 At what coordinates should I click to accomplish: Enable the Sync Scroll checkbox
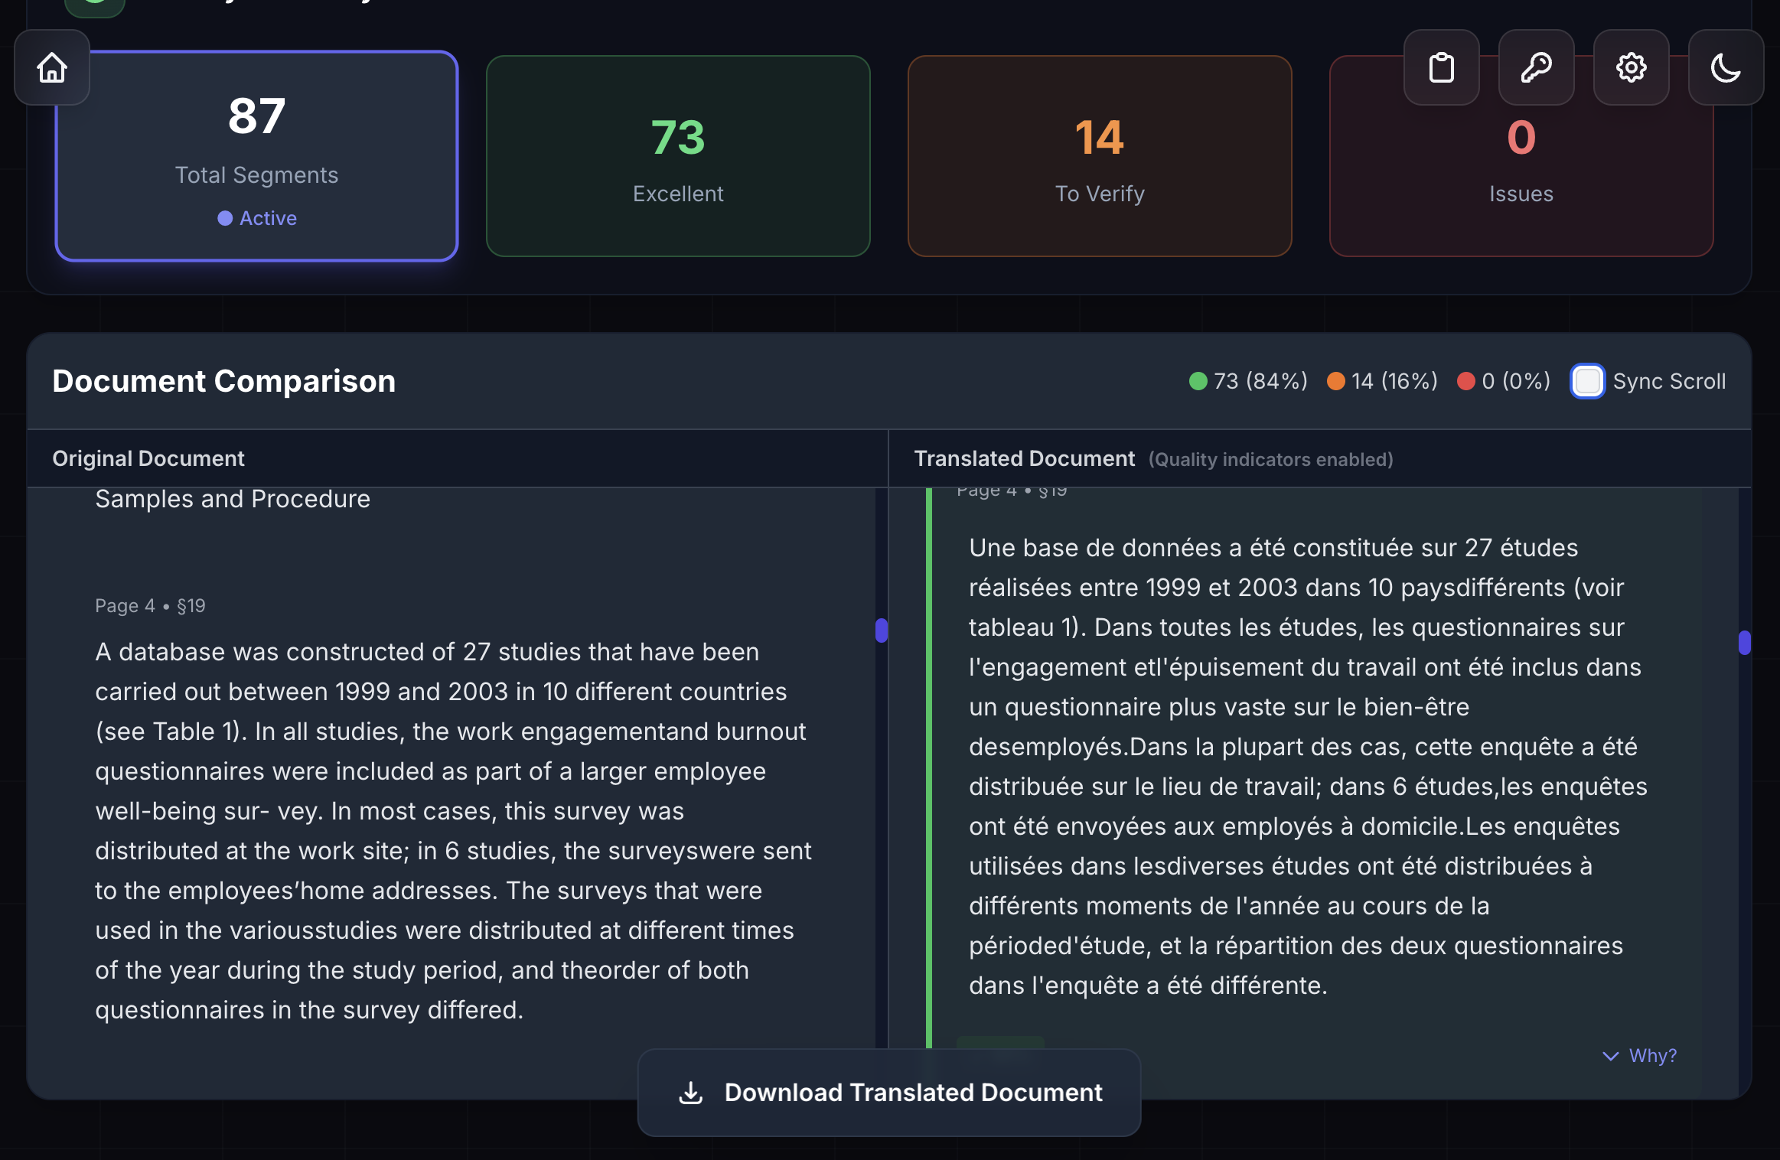point(1587,380)
